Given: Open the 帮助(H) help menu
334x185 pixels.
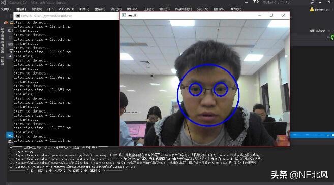Looking at the screenshot, I should coord(236,9).
